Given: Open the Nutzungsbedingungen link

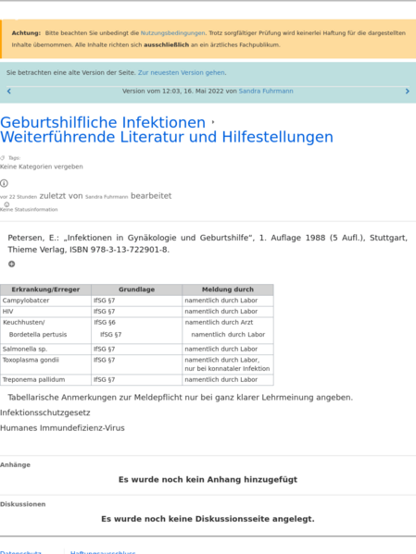Looking at the screenshot, I should (x=172, y=33).
